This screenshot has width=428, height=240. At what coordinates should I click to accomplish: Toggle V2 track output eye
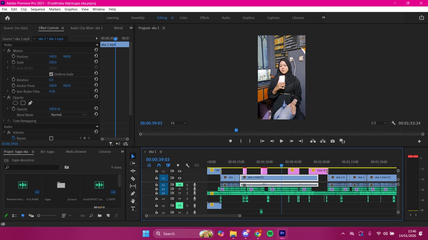180,171
